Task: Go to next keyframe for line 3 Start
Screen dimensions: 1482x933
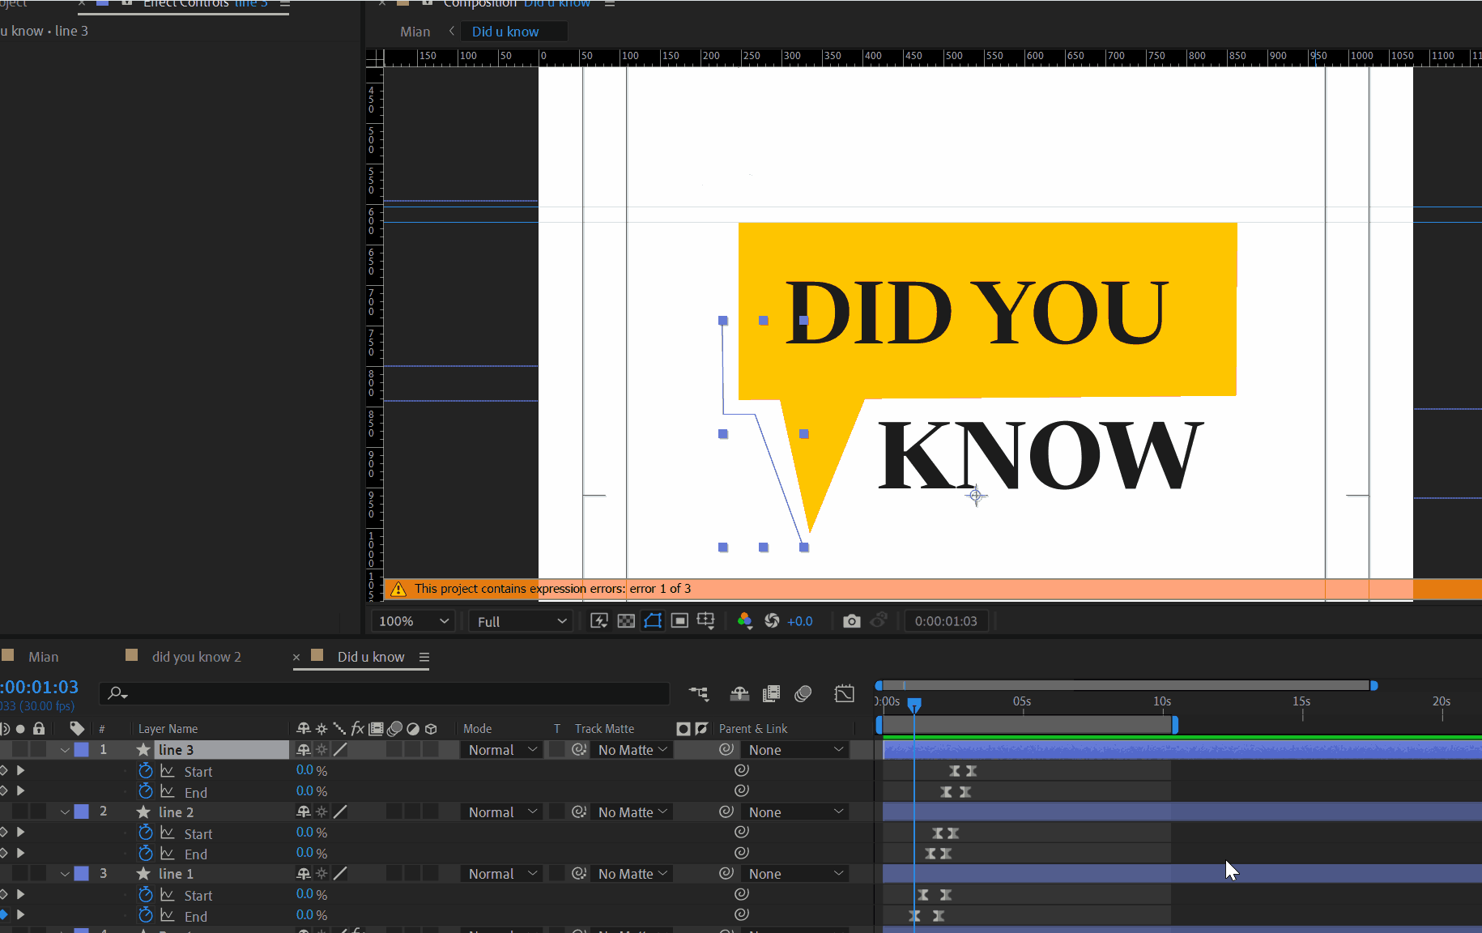Action: pyautogui.click(x=20, y=770)
